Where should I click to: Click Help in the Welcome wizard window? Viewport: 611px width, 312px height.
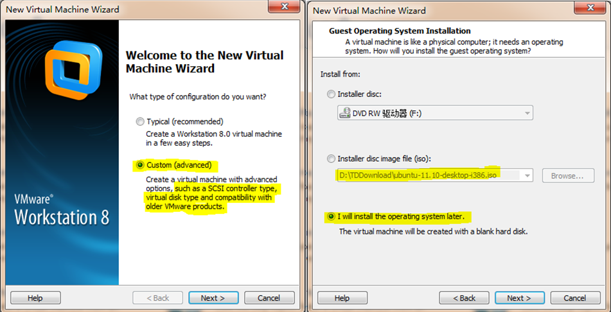click(x=35, y=298)
